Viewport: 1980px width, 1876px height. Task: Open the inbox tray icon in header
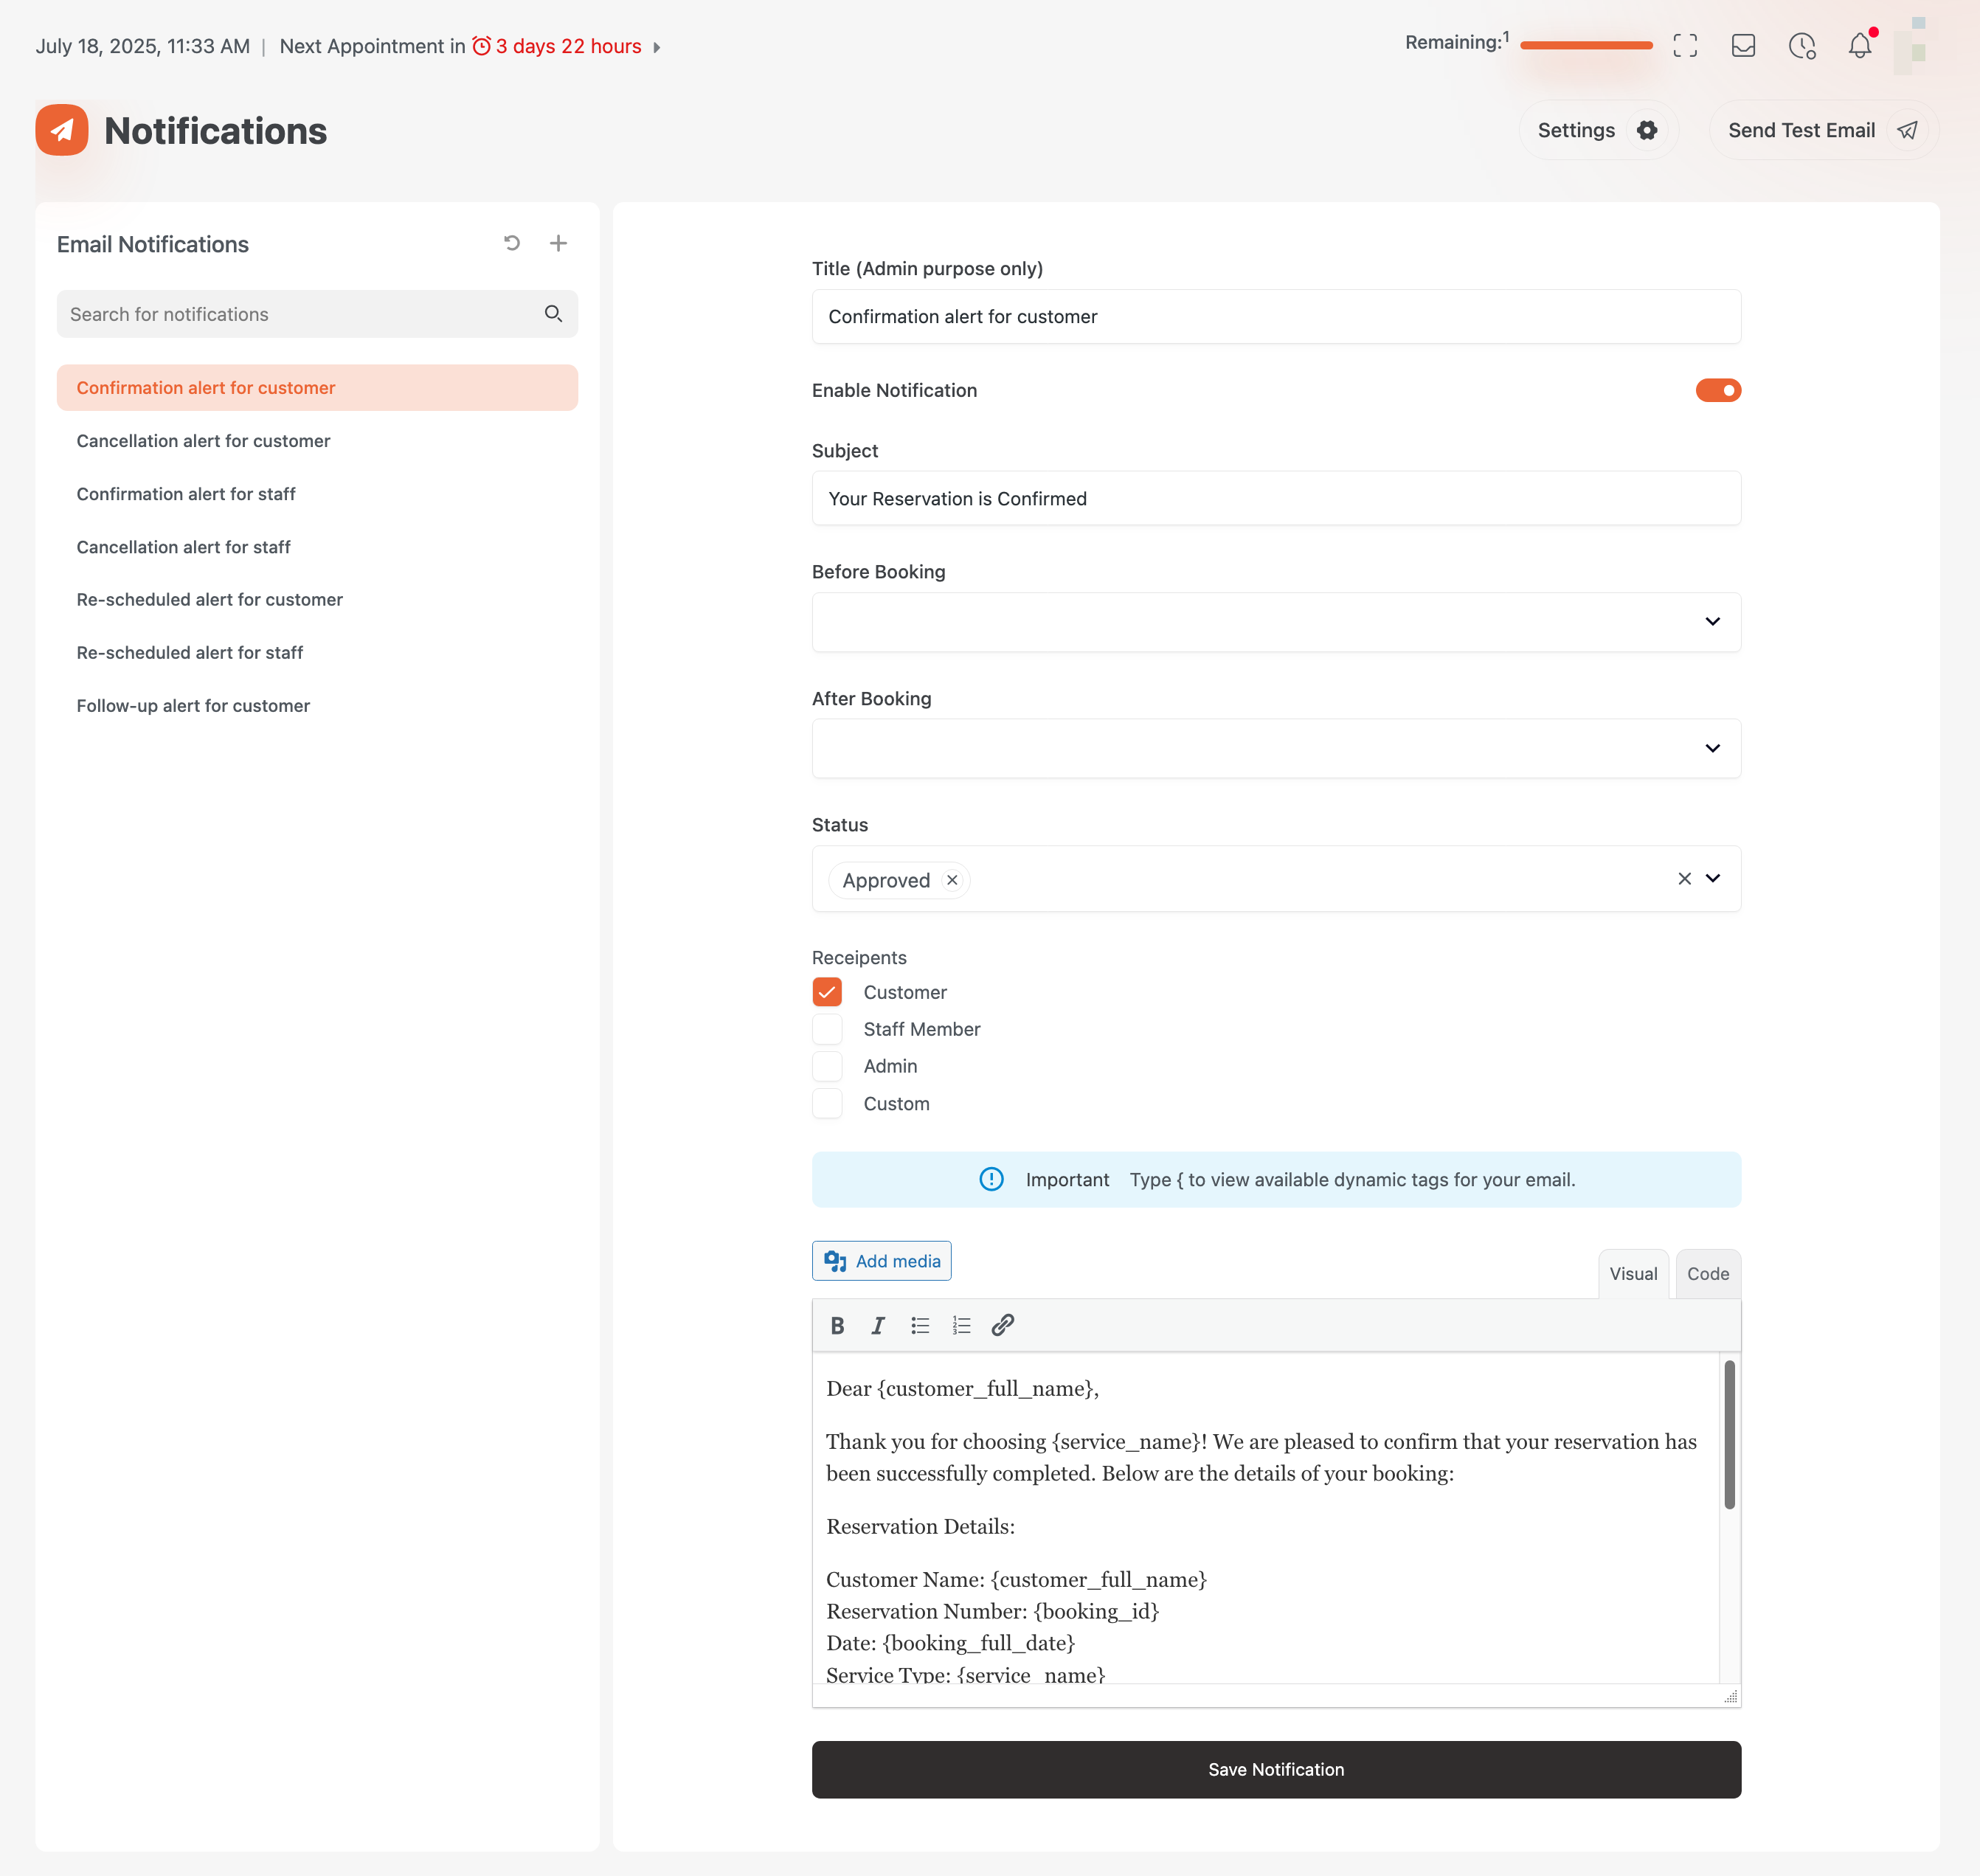pos(1743,46)
